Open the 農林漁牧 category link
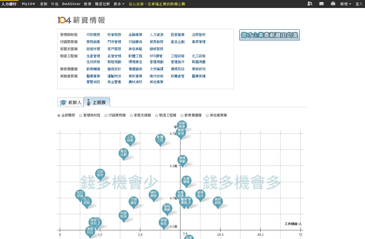The image size is (365, 239). tap(136, 82)
